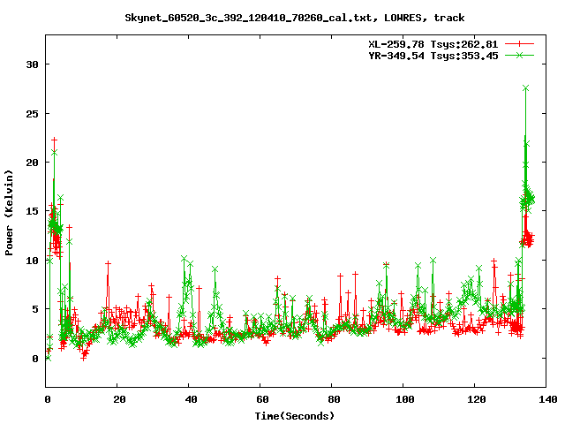
Task: Click the plot title text 'Skynet_60520_3c_392_120410_70260_cal.txt, LOWRES, track'
Action: click(x=294, y=18)
